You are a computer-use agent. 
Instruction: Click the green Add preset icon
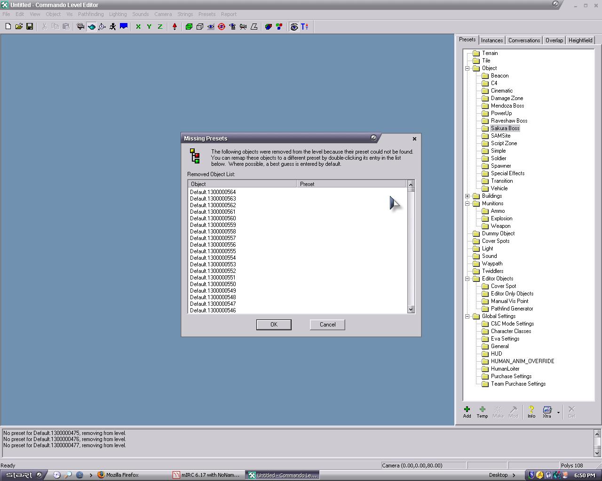(467, 411)
